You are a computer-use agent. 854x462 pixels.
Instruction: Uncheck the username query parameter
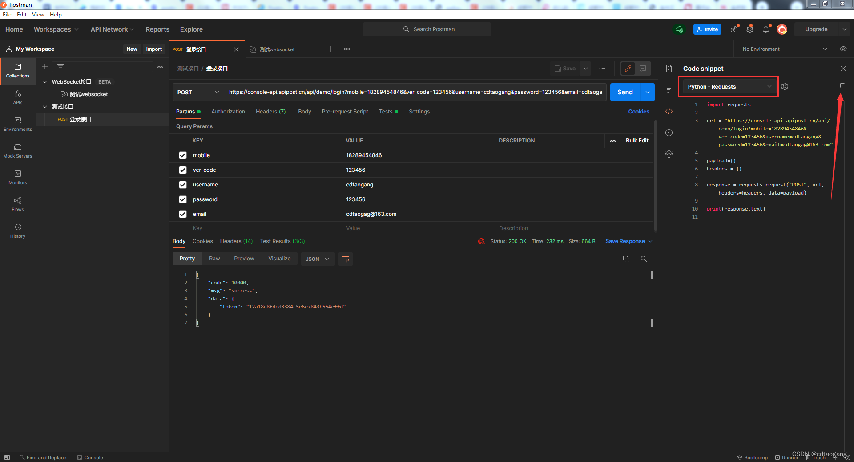pos(183,185)
